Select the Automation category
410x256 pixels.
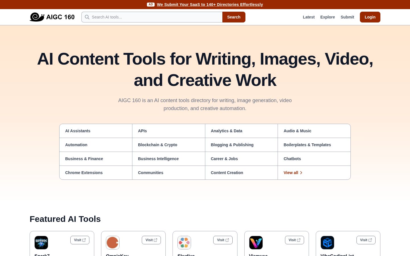point(96,145)
